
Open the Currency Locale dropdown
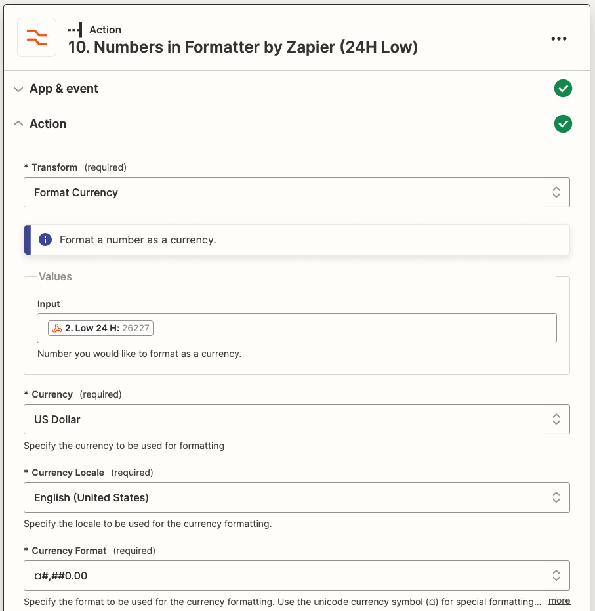tap(297, 497)
